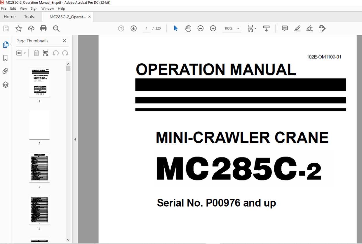This screenshot has height=244, width=362.
Task: Select the Hand tool
Action: click(188, 28)
